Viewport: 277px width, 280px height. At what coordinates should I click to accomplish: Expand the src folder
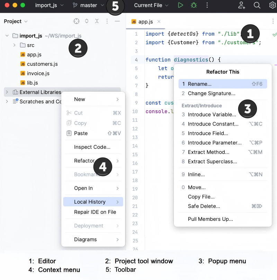pos(14,45)
